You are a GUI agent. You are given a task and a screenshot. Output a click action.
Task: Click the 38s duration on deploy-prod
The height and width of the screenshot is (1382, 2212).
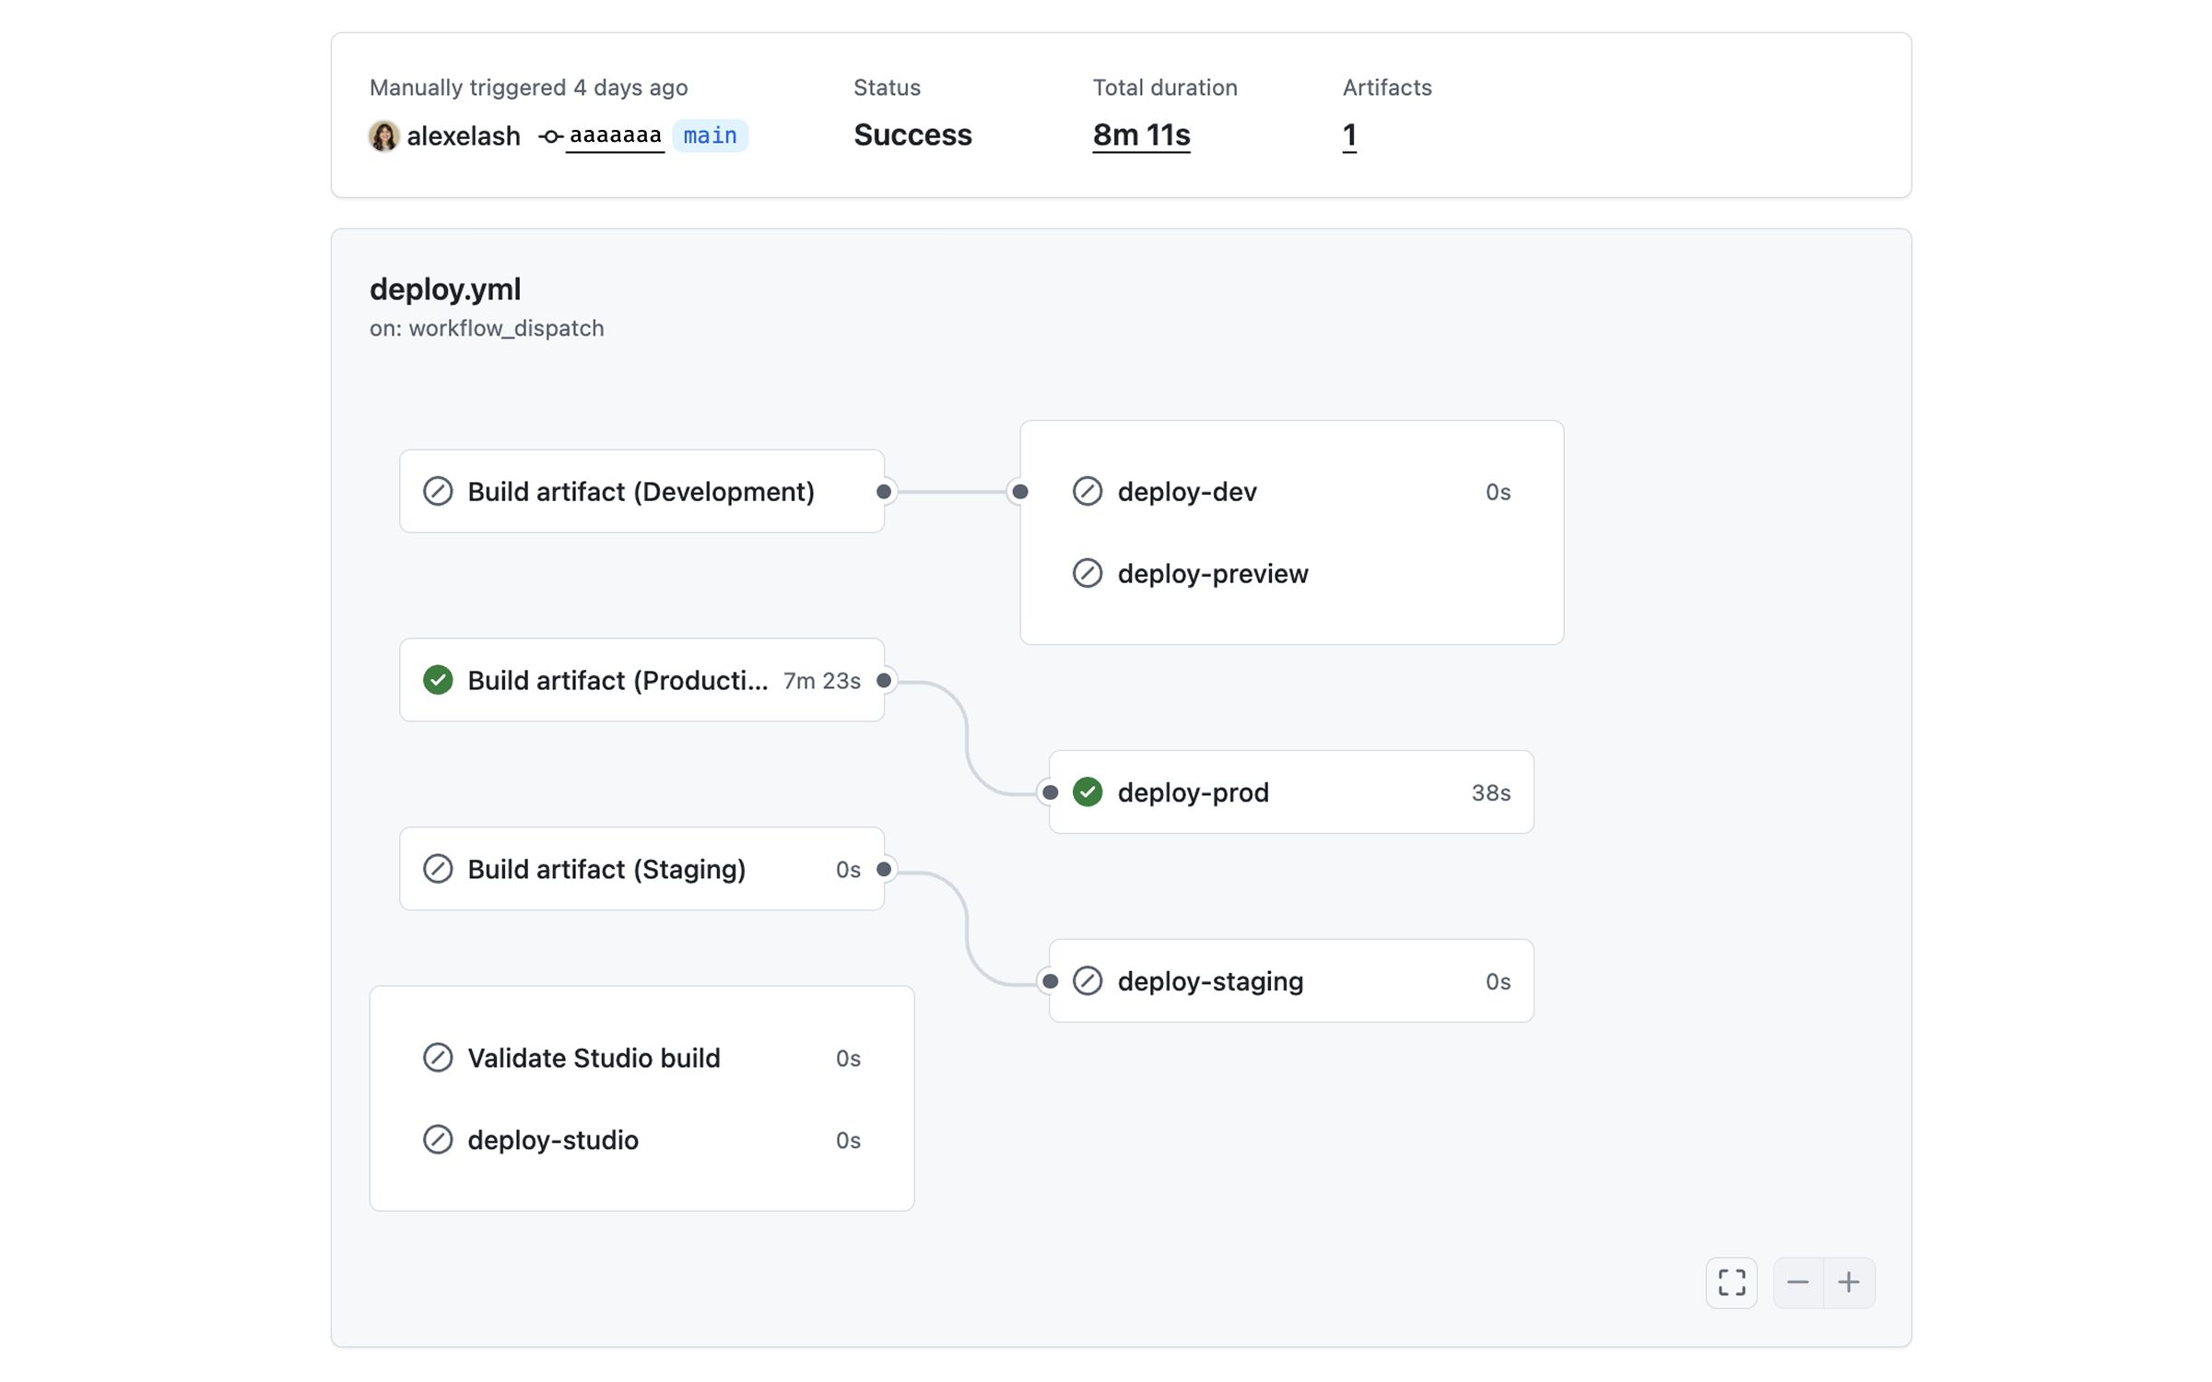tap(1490, 793)
